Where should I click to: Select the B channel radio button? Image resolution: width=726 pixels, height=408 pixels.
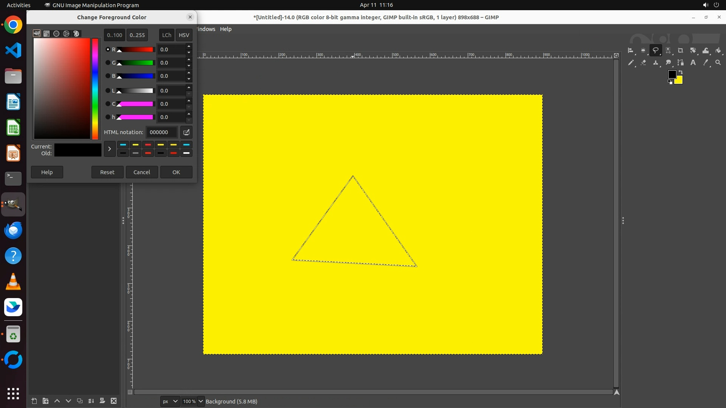(108, 76)
